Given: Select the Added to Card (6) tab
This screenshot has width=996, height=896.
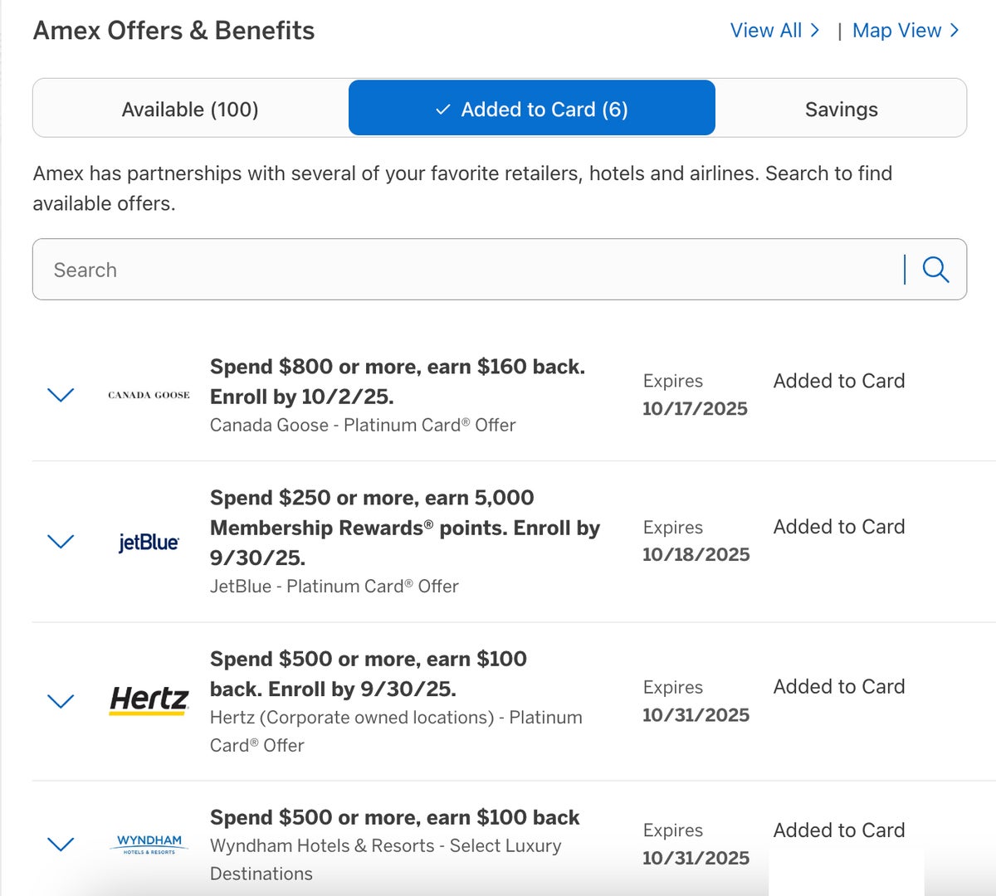Looking at the screenshot, I should pos(531,109).
